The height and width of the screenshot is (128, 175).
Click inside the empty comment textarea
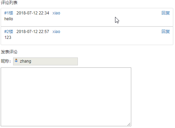click(x=66, y=97)
